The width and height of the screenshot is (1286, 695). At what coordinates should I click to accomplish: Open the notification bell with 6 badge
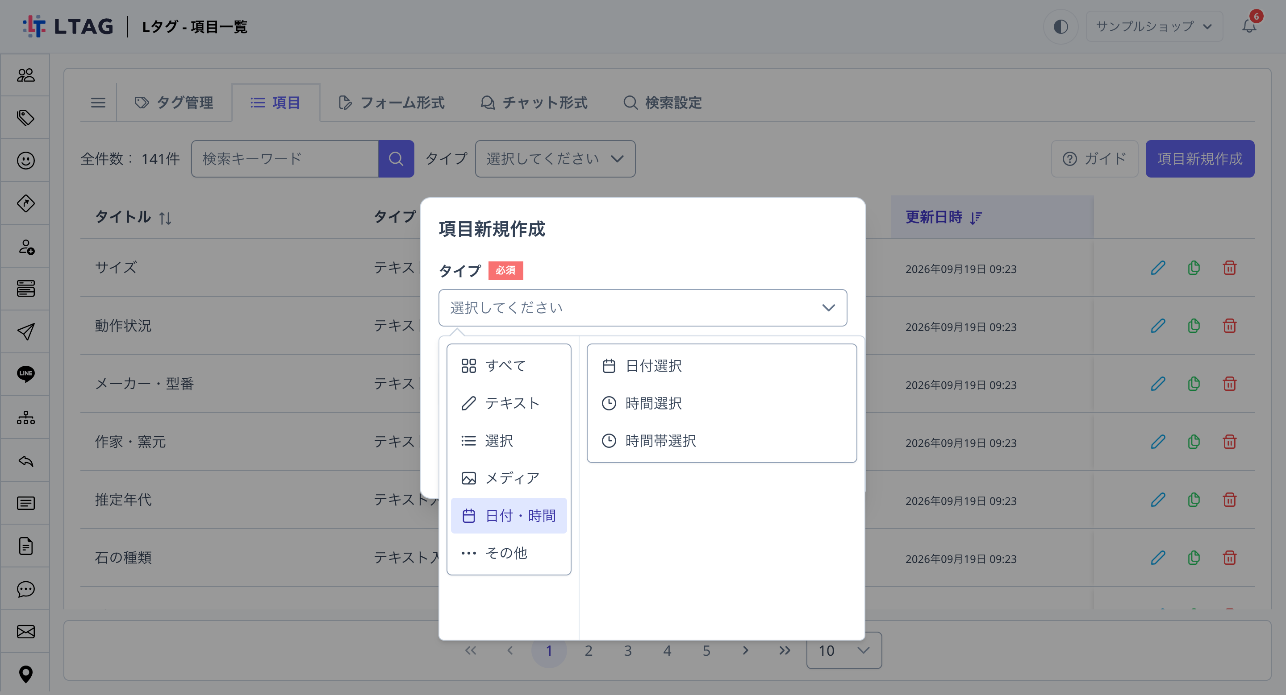click(1249, 25)
